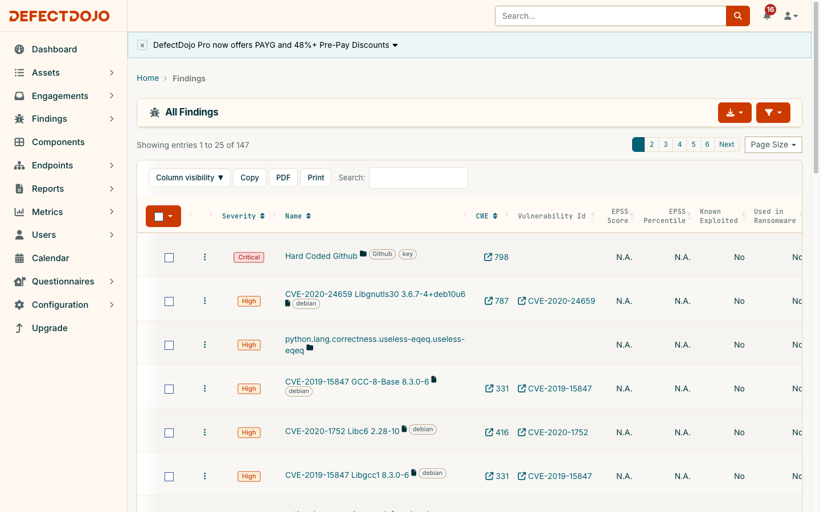Sort table by Severity column
The height and width of the screenshot is (512, 820).
(x=243, y=216)
